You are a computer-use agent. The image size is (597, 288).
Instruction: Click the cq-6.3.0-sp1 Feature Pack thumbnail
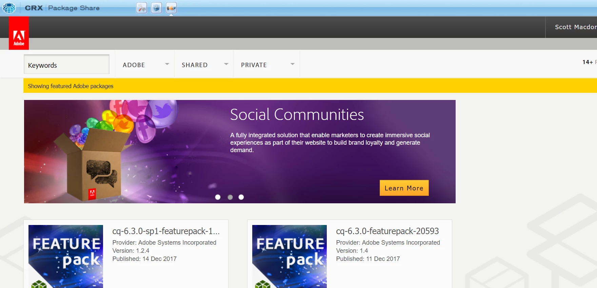coord(66,256)
